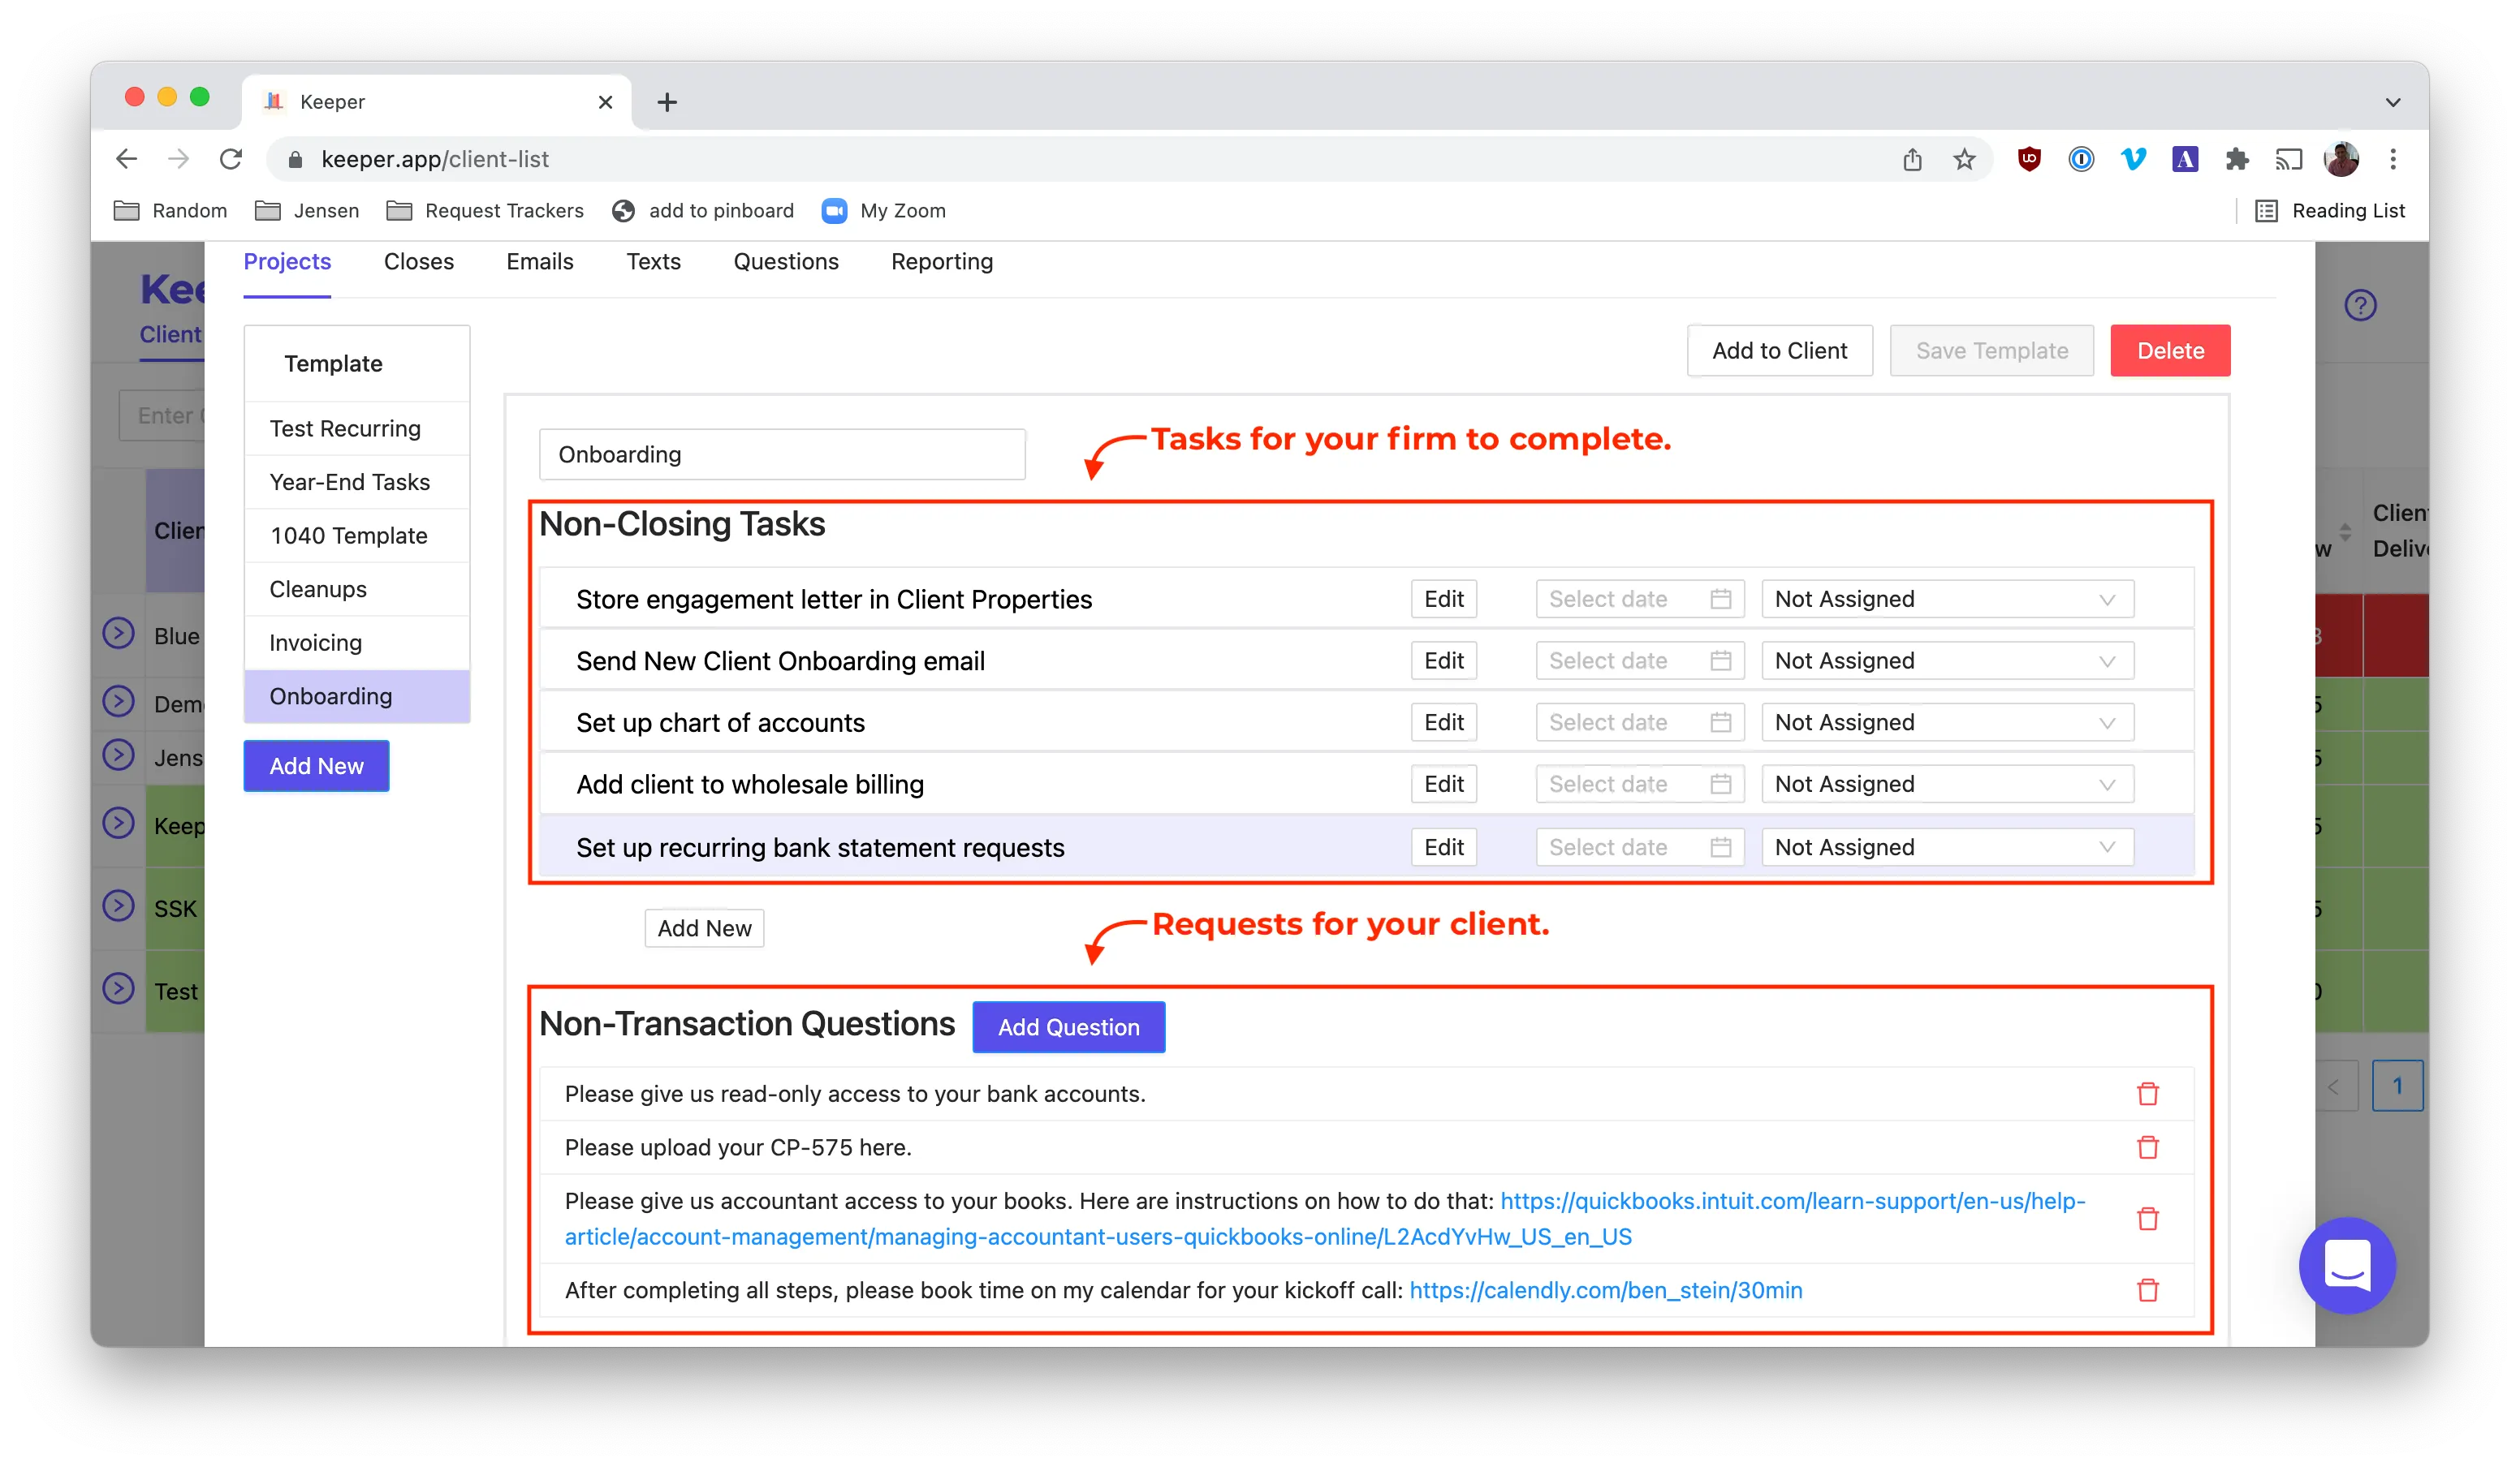Viewport: 2520px width, 1467px height.
Task: Open the Extensions puzzle-piece menu
Action: [x=2237, y=159]
